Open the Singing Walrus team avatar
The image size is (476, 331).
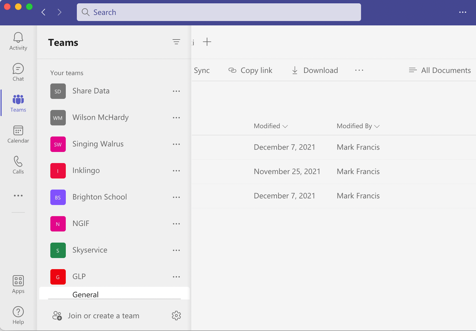pyautogui.click(x=58, y=144)
